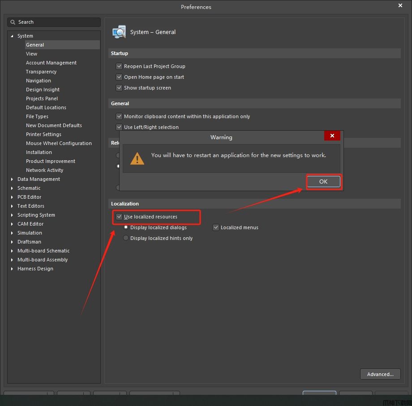
Task: Select Display localized hints only
Action: tap(126, 238)
